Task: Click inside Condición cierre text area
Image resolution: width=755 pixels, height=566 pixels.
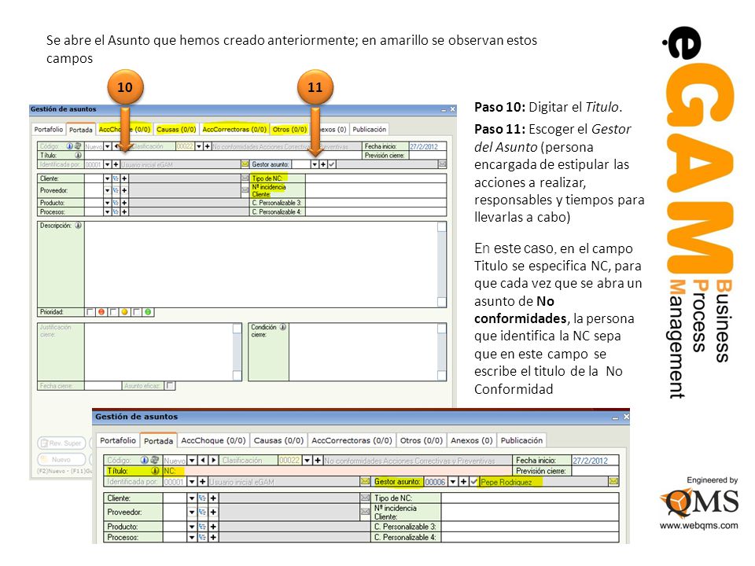Action: point(363,352)
